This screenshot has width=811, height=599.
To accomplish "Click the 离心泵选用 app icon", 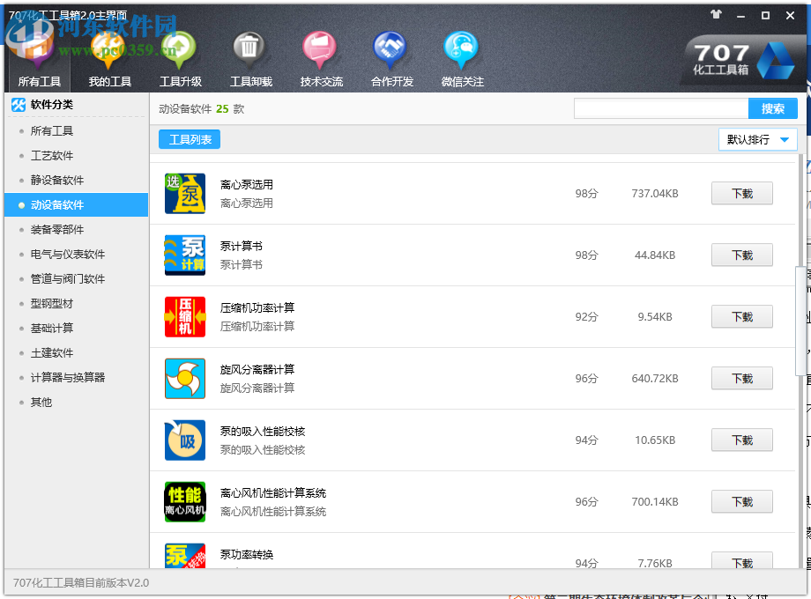I will point(184,193).
